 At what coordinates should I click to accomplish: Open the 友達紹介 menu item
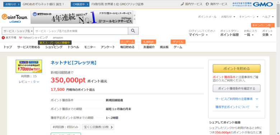coord(149,47)
